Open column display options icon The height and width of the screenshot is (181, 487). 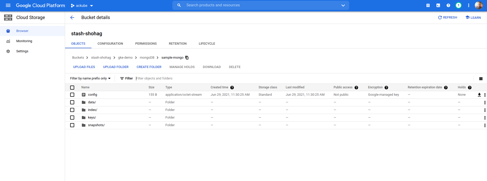pyautogui.click(x=481, y=79)
